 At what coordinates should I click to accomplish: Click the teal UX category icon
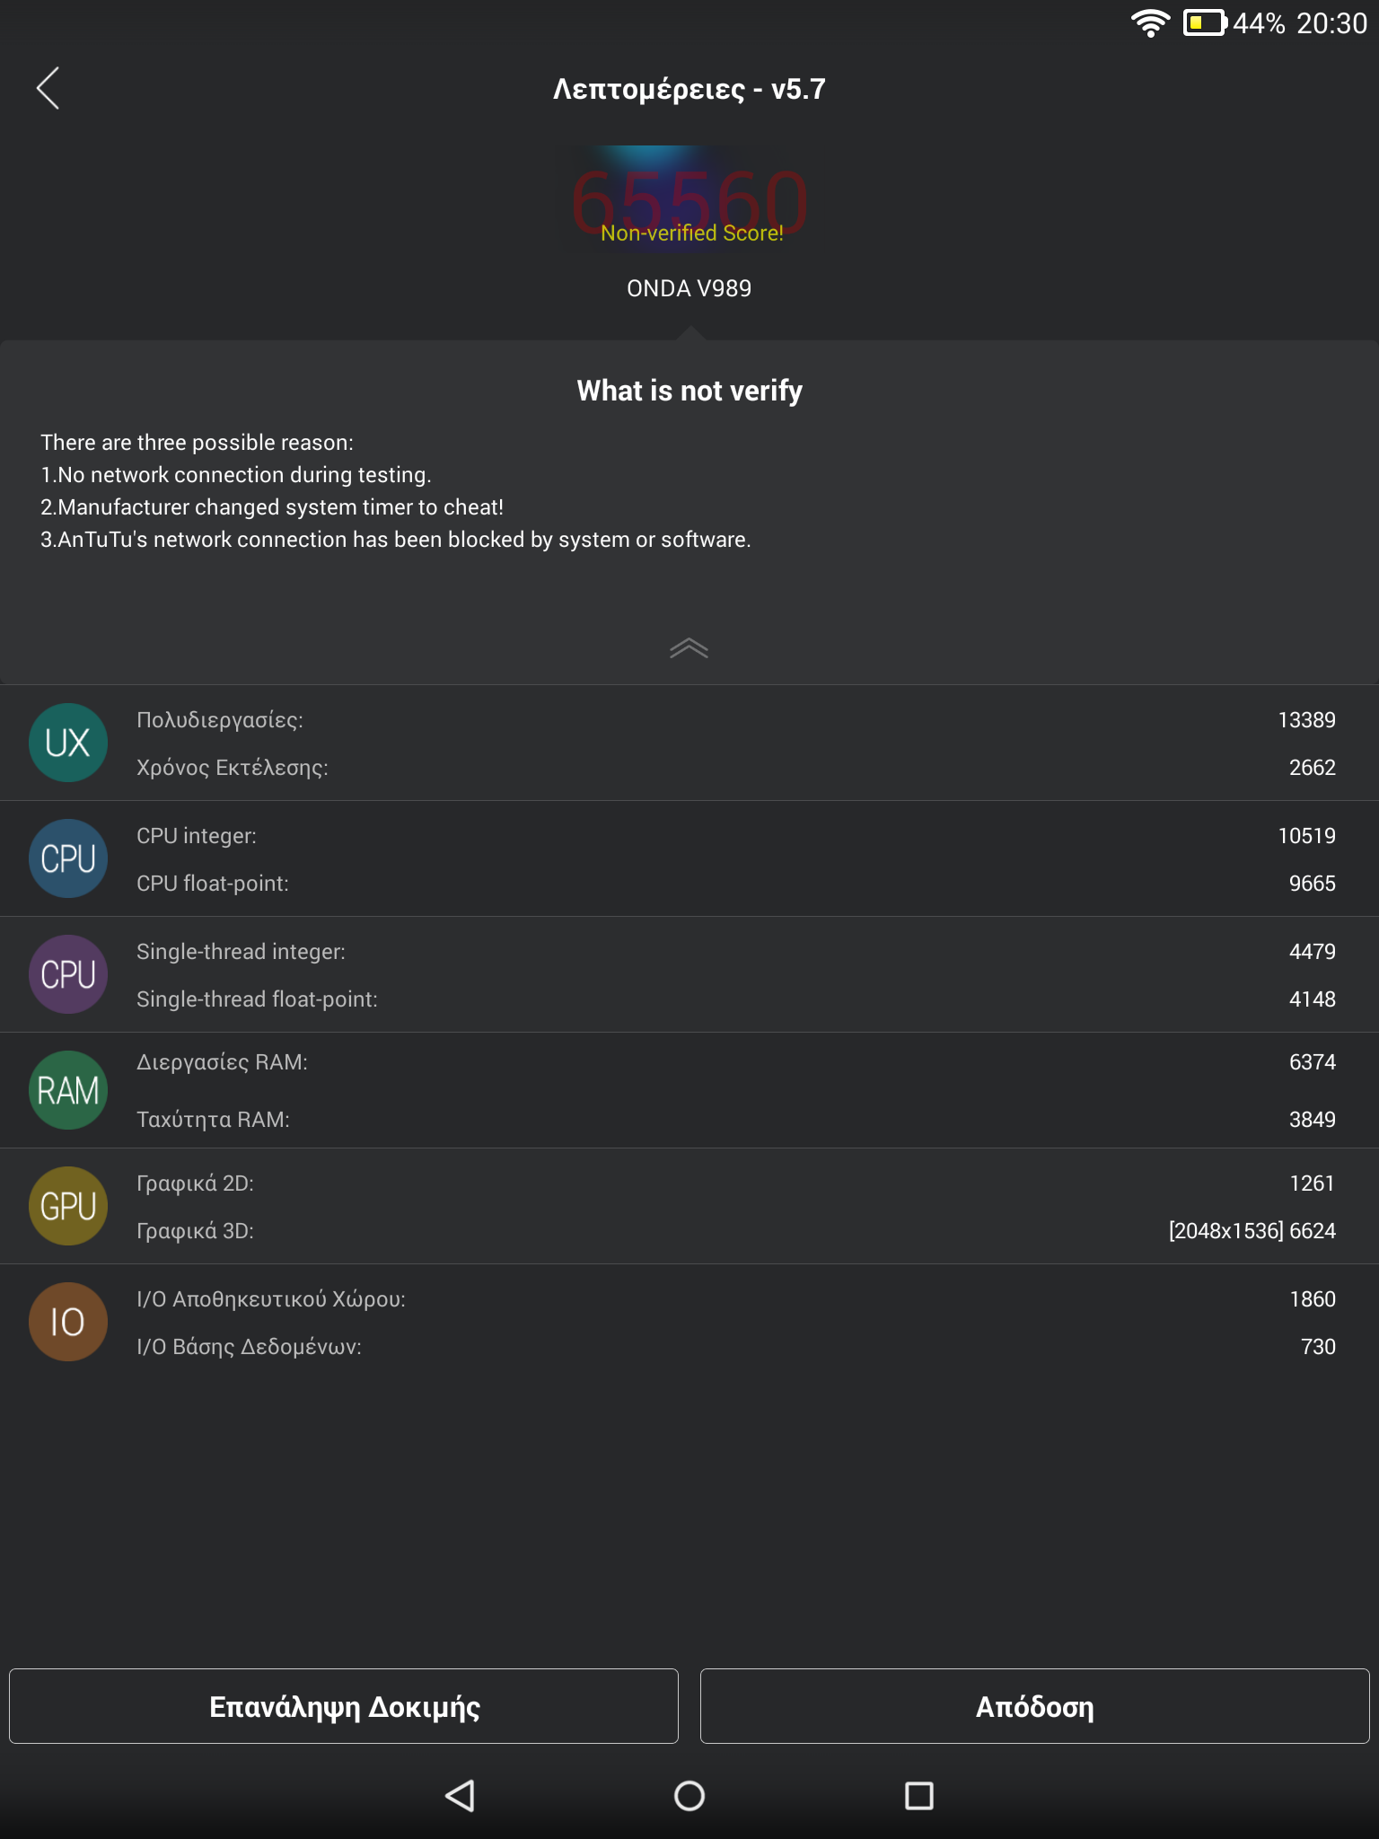(68, 743)
